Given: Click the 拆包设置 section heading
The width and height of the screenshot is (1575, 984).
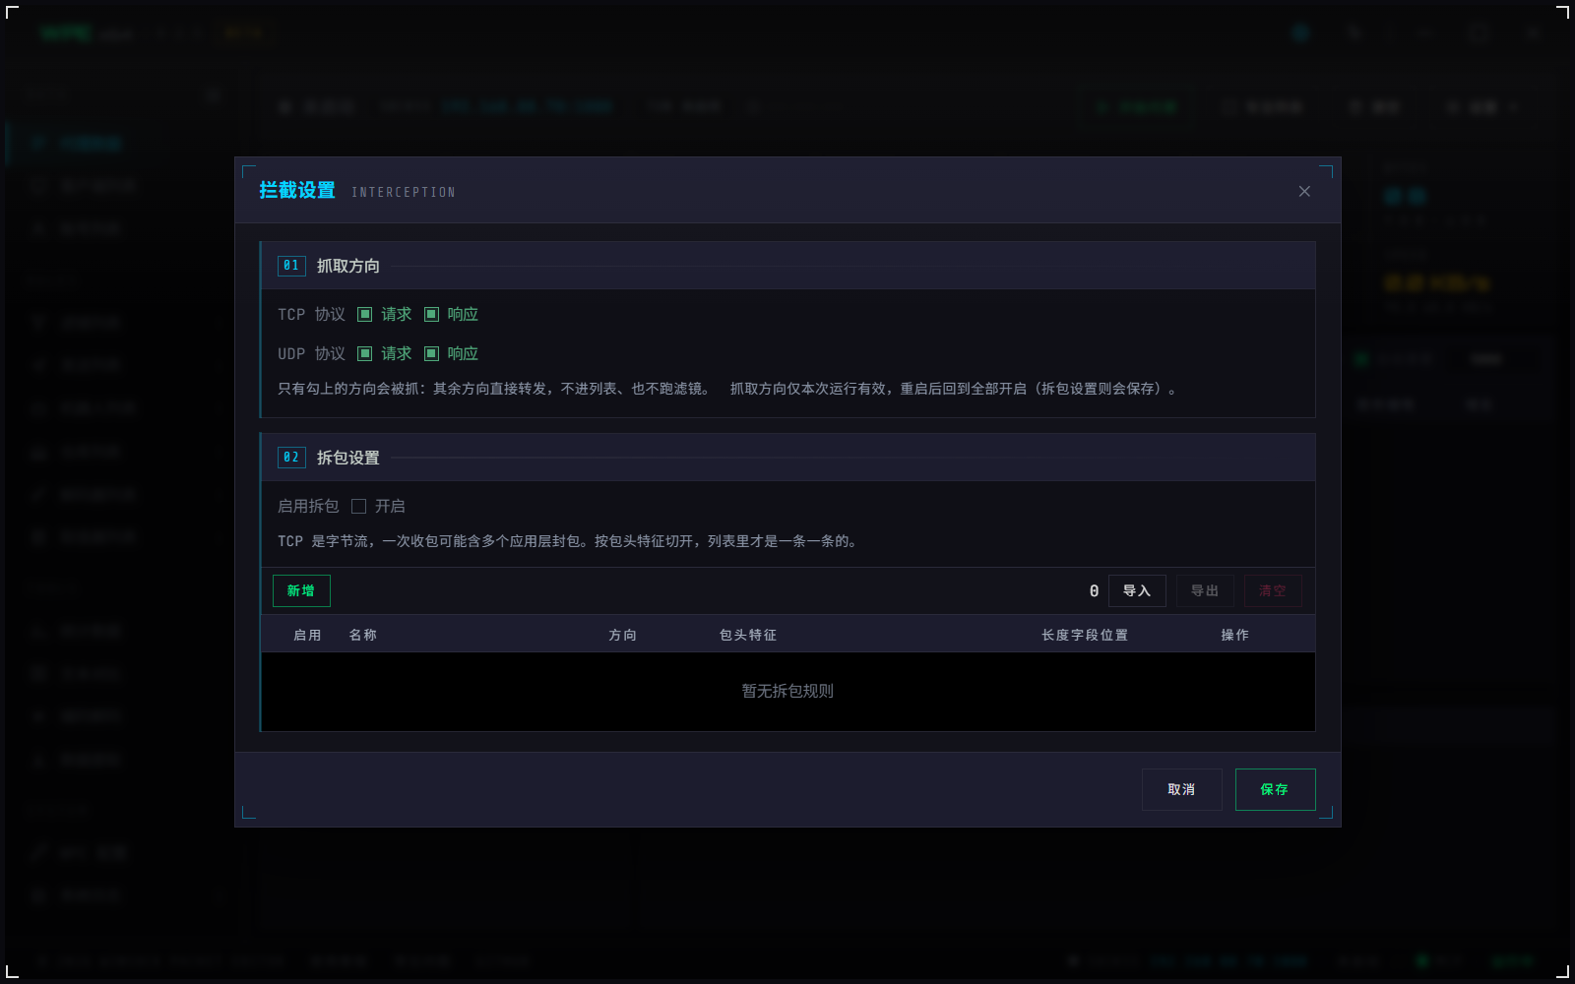Looking at the screenshot, I should (x=348, y=459).
